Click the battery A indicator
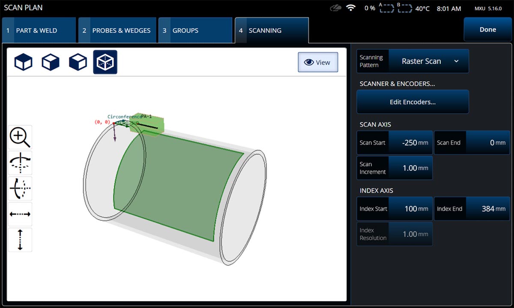This screenshot has width=514, height=308. pos(386,9)
